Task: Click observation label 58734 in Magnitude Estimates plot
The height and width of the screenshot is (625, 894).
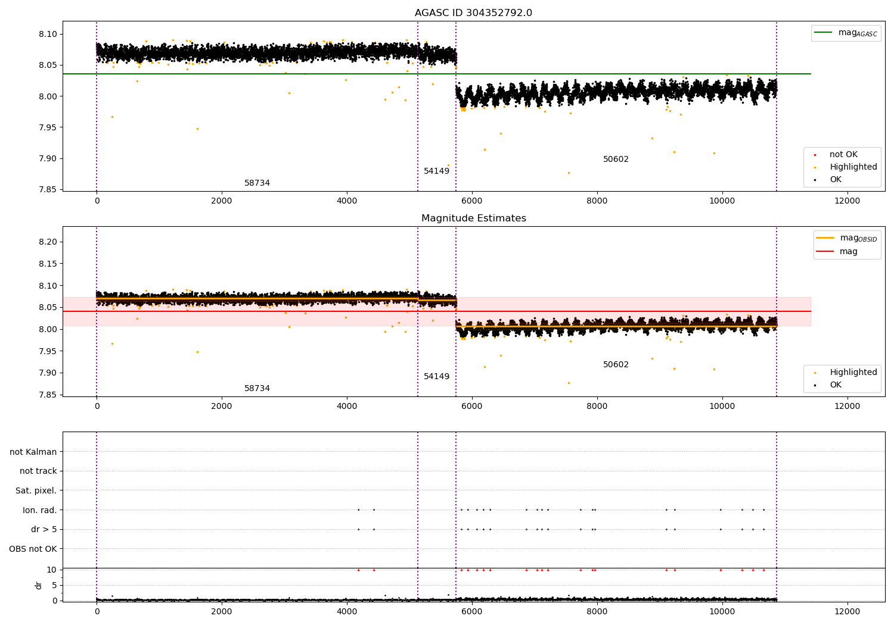Action: click(x=257, y=389)
